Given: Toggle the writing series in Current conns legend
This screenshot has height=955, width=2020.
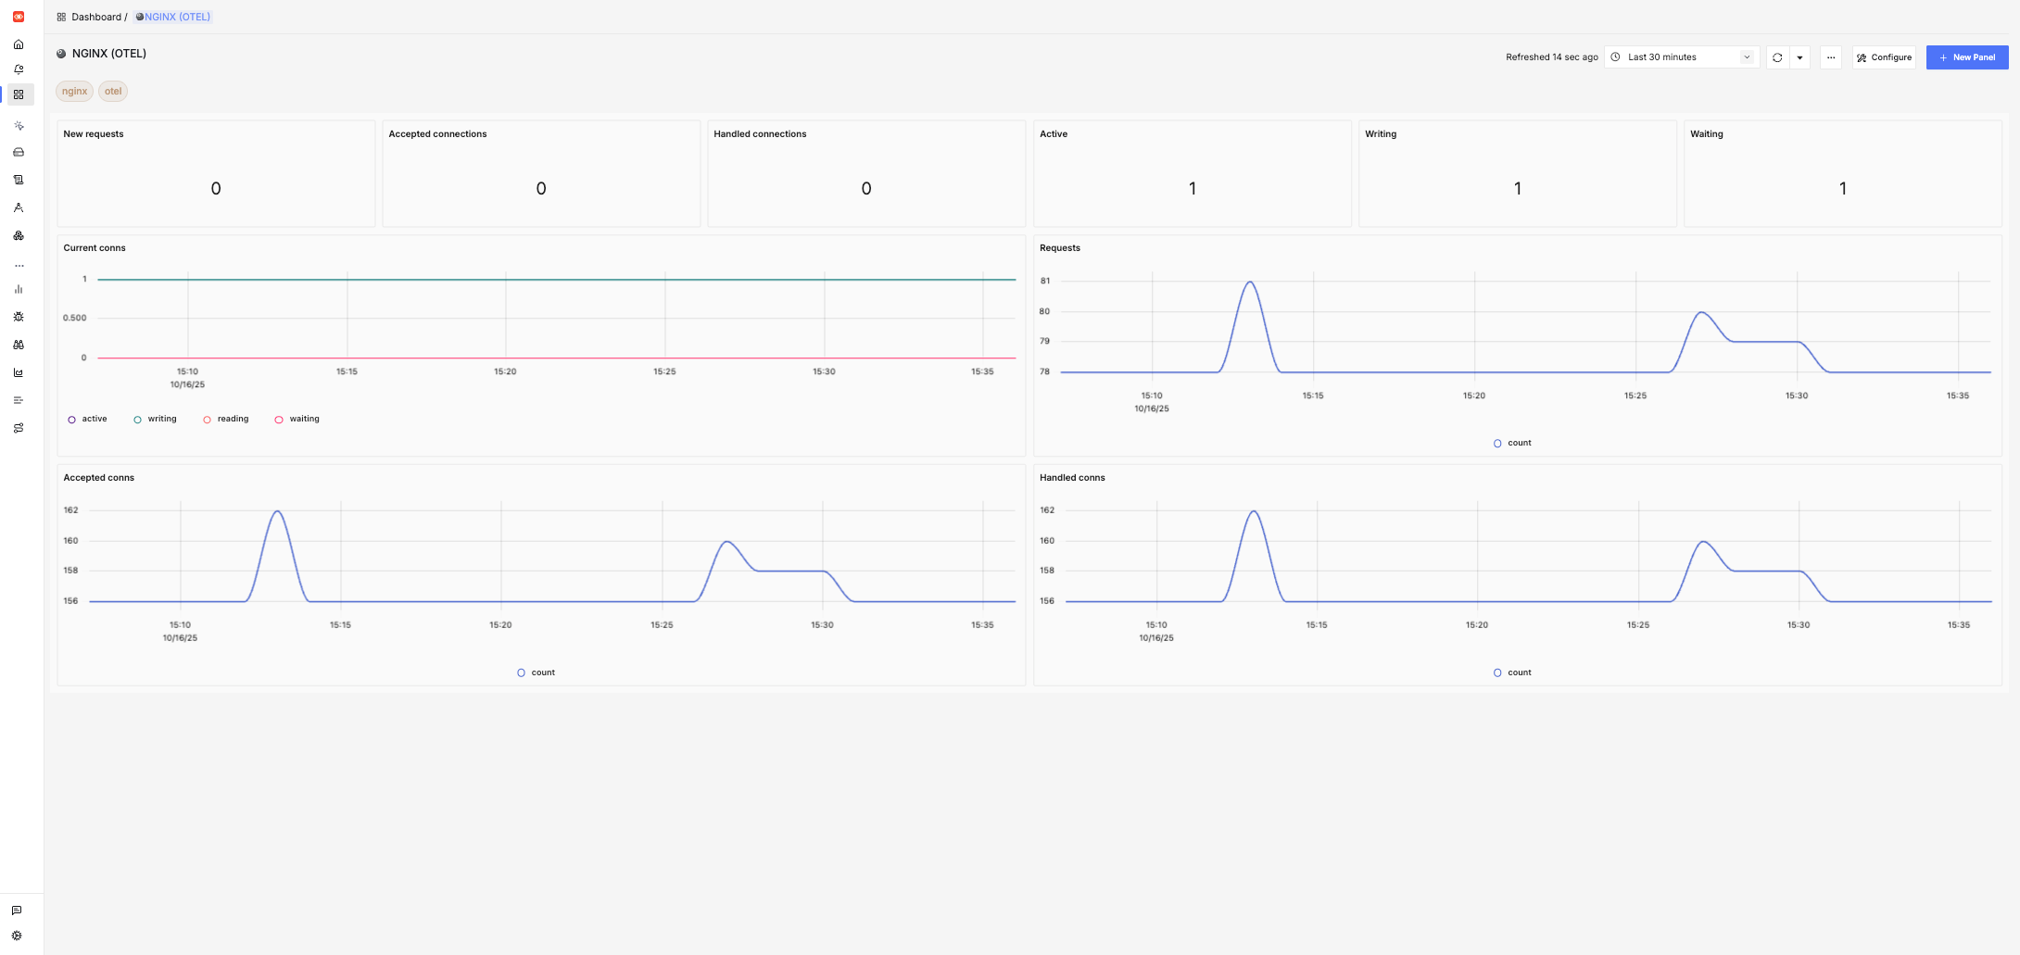Looking at the screenshot, I should 156,419.
